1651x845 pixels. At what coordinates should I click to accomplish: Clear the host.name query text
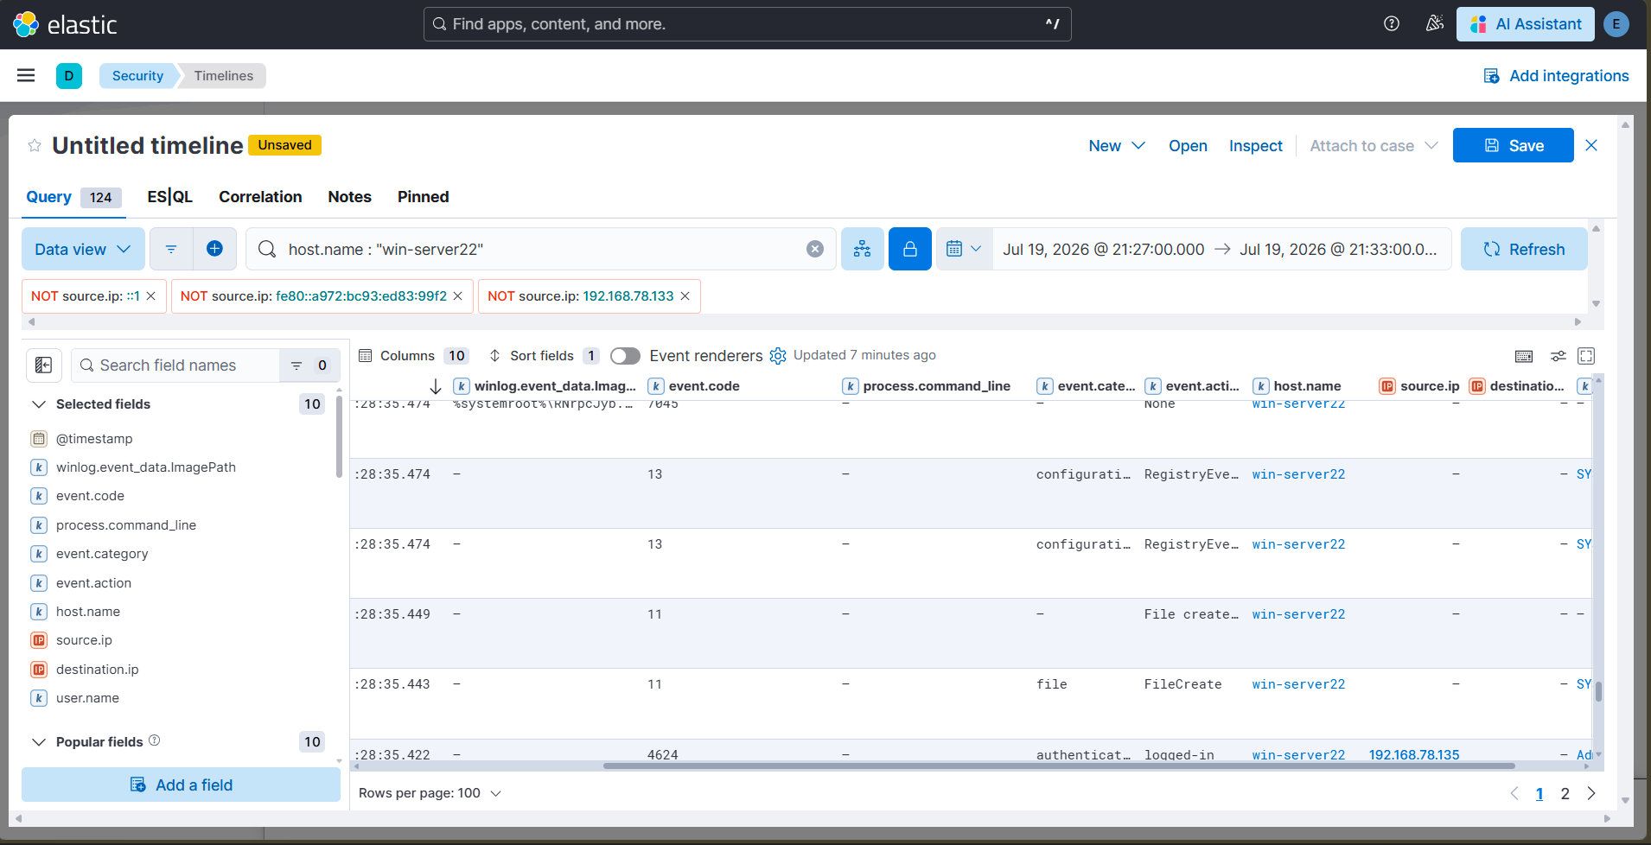(815, 249)
